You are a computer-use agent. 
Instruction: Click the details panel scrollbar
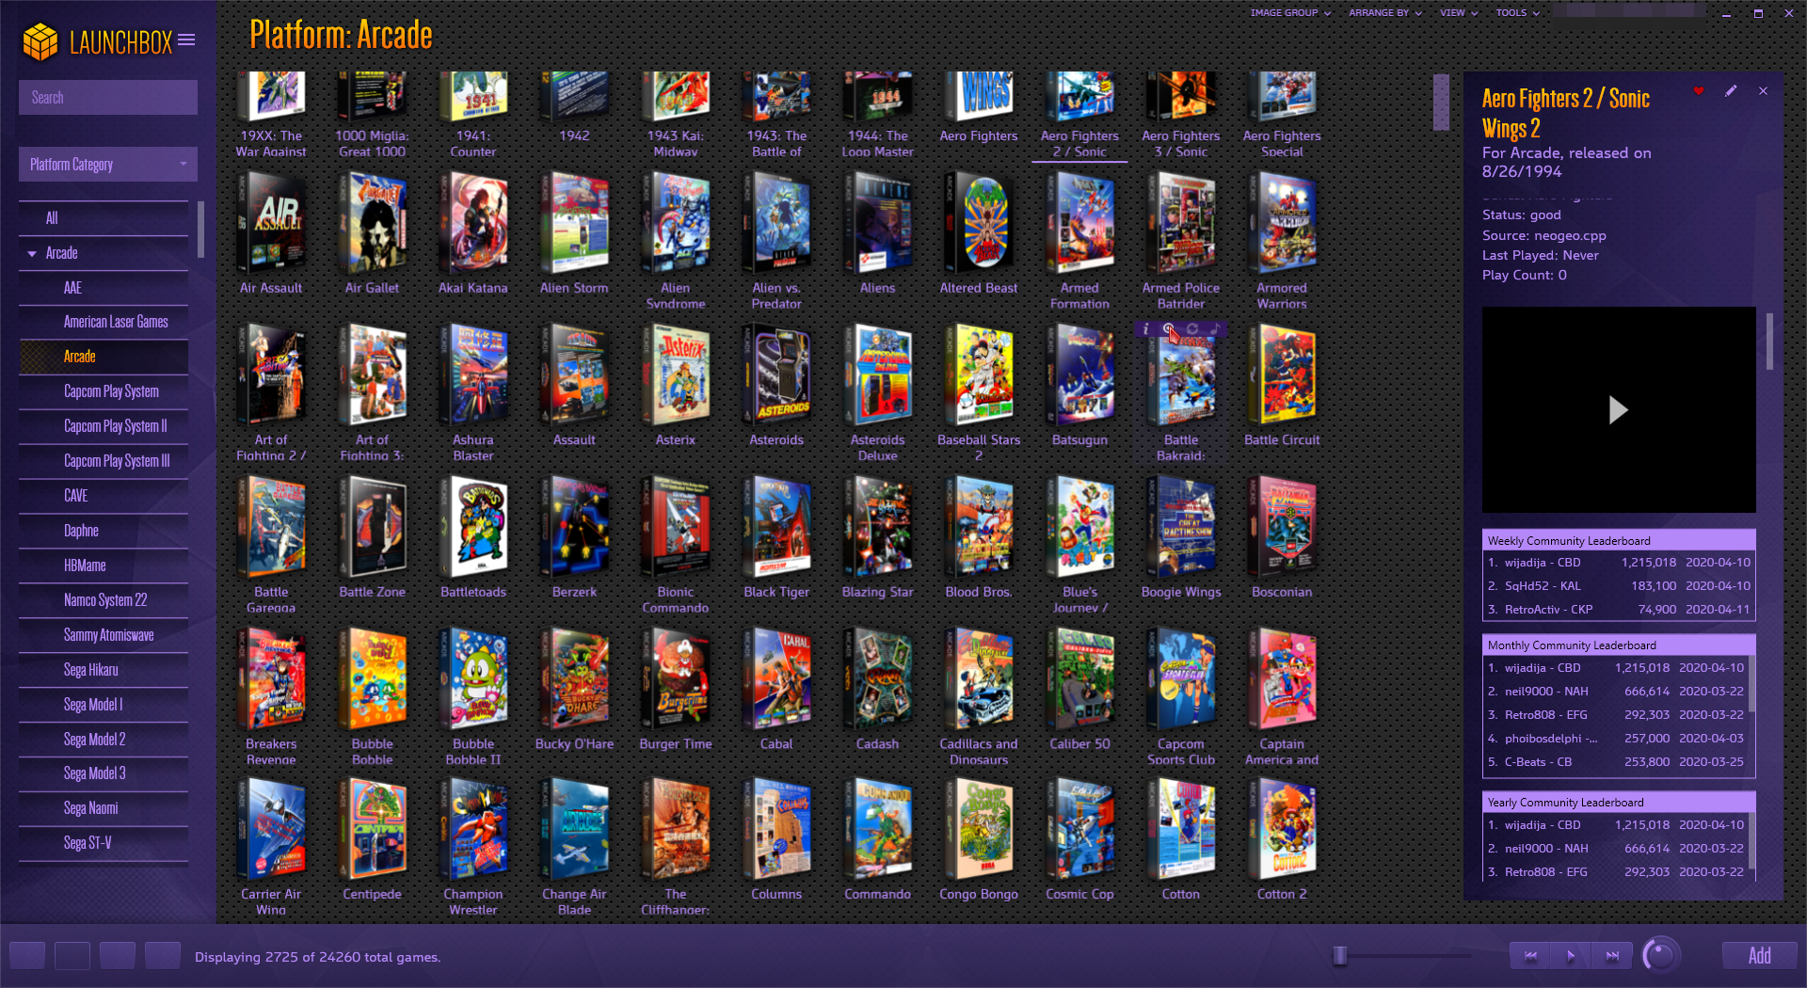tap(1769, 342)
